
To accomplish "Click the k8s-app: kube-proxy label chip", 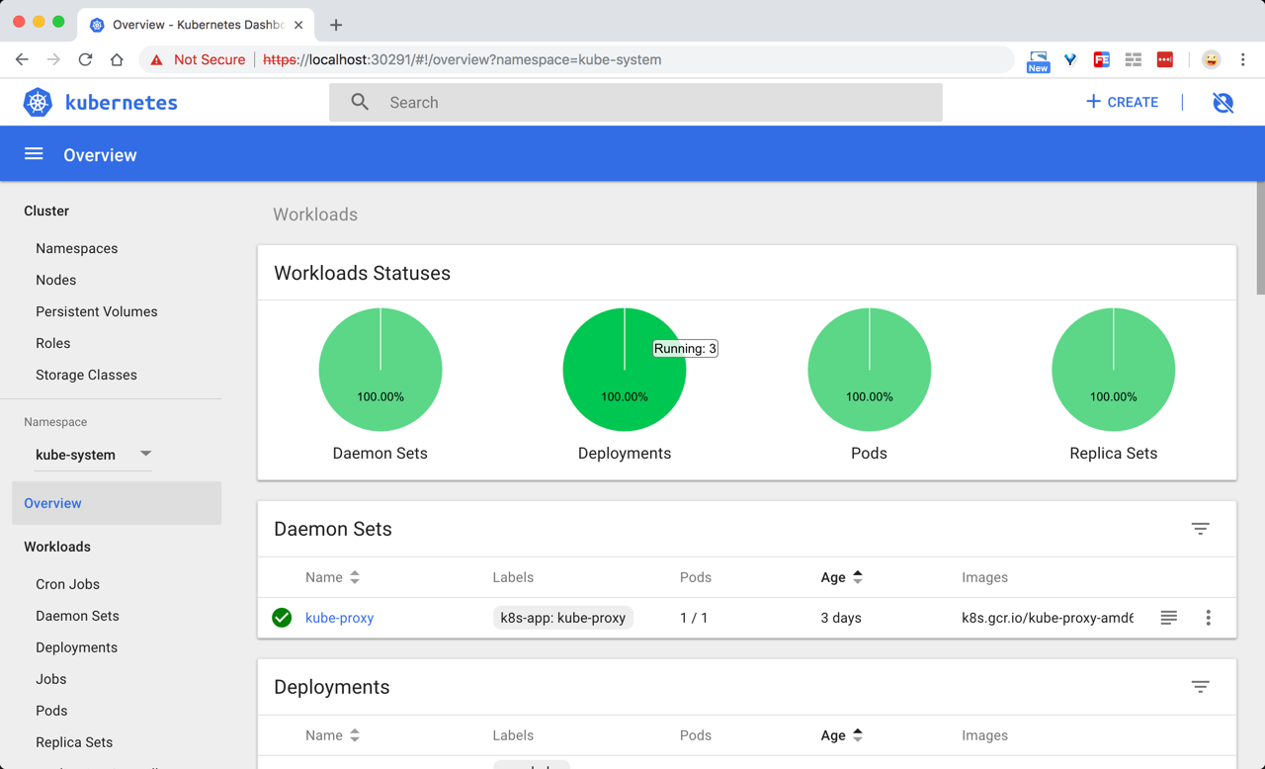I will point(563,618).
